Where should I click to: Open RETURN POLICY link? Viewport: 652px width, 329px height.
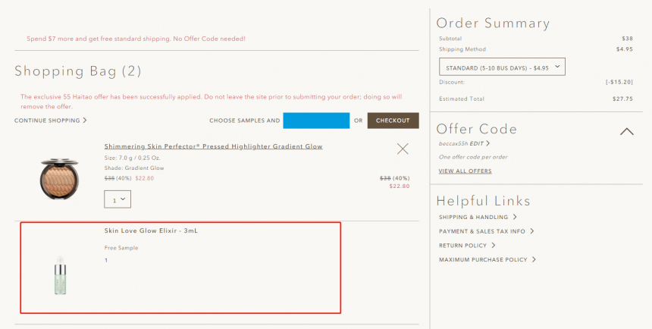(467, 246)
